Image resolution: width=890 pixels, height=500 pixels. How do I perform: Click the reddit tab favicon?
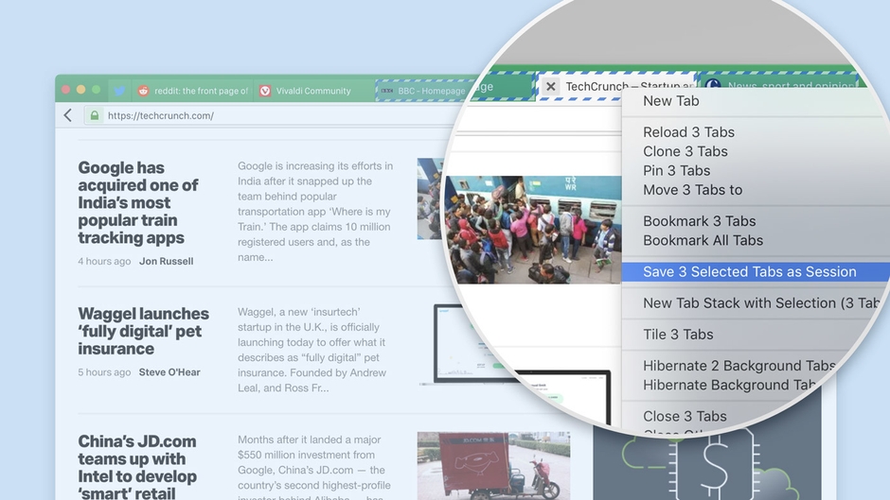pyautogui.click(x=144, y=91)
